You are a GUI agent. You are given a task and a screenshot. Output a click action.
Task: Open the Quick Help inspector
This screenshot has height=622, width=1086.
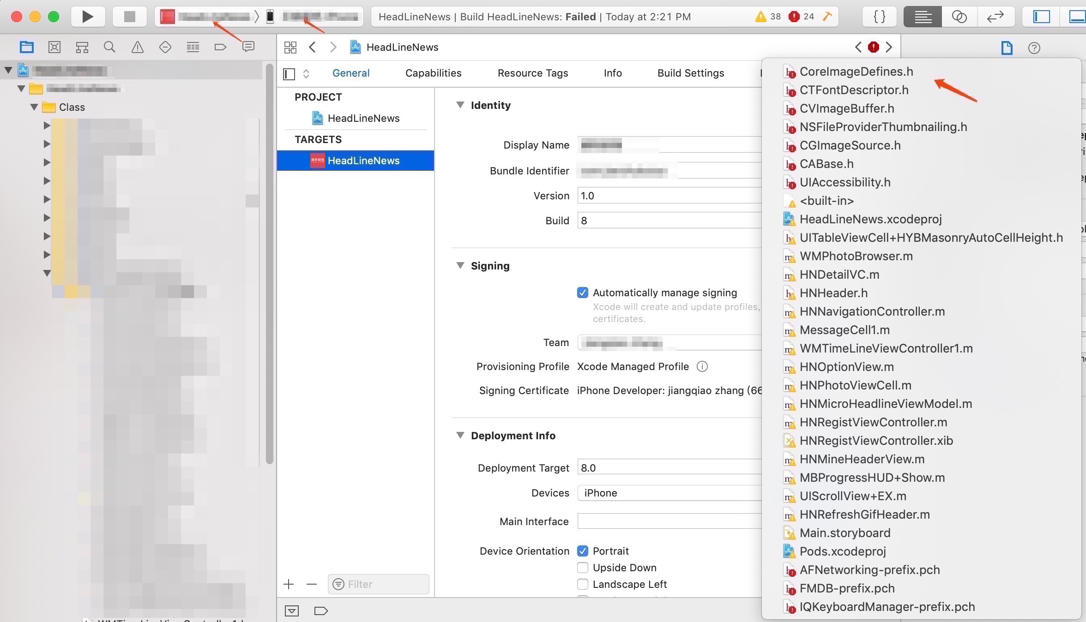pyautogui.click(x=1034, y=48)
